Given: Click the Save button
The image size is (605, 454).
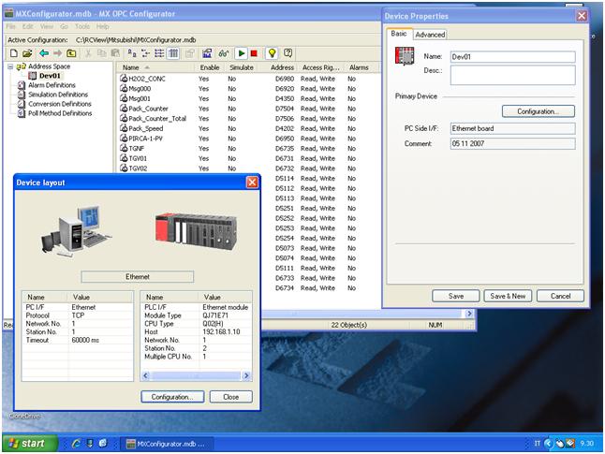Looking at the screenshot, I should [x=456, y=296].
